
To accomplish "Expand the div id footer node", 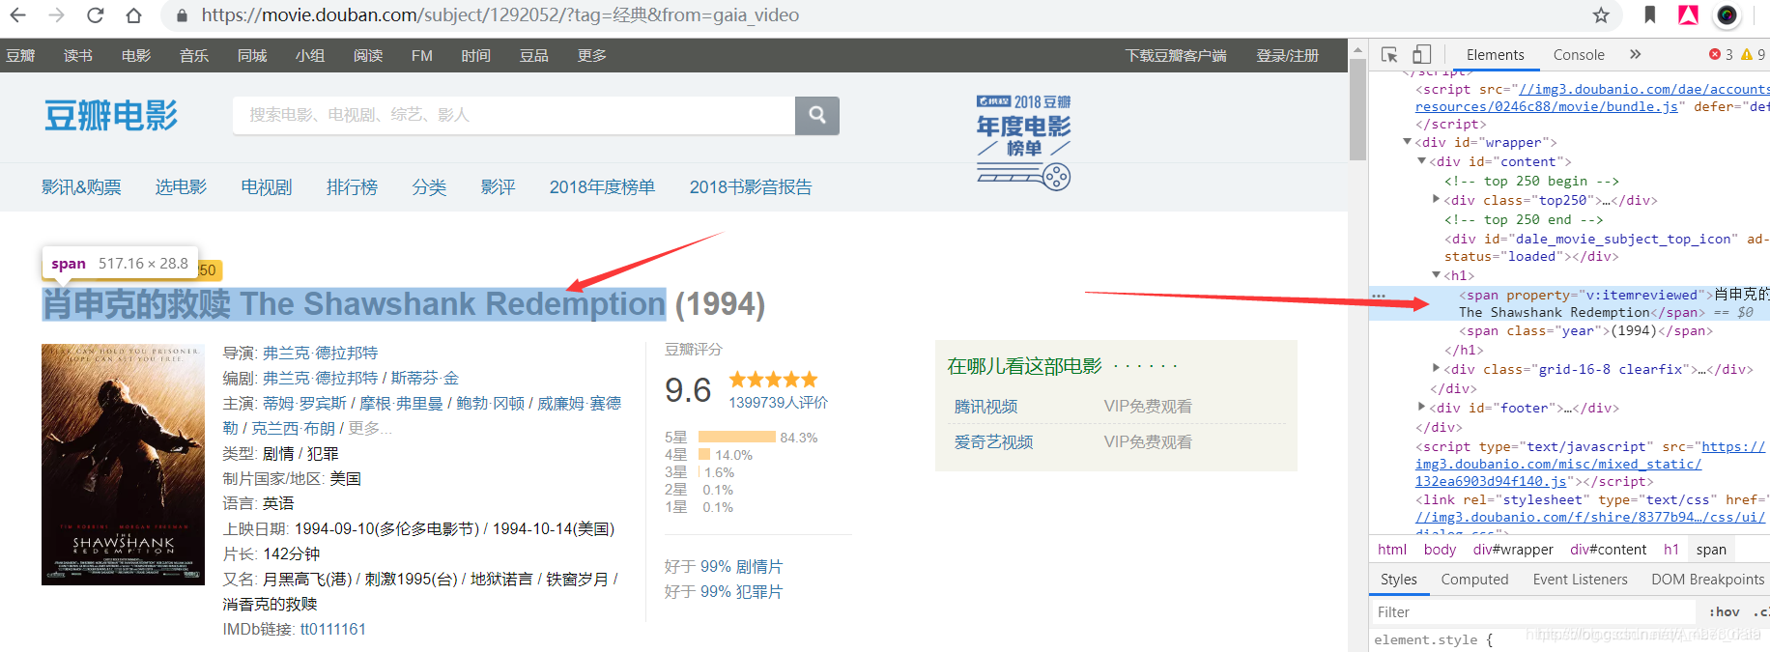I will 1421,407.
